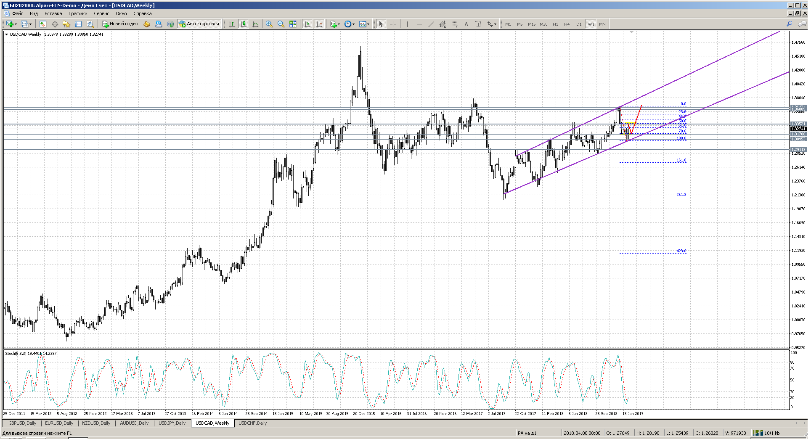Switch to M1 timeframe
This screenshot has width=811, height=439.
508,24
